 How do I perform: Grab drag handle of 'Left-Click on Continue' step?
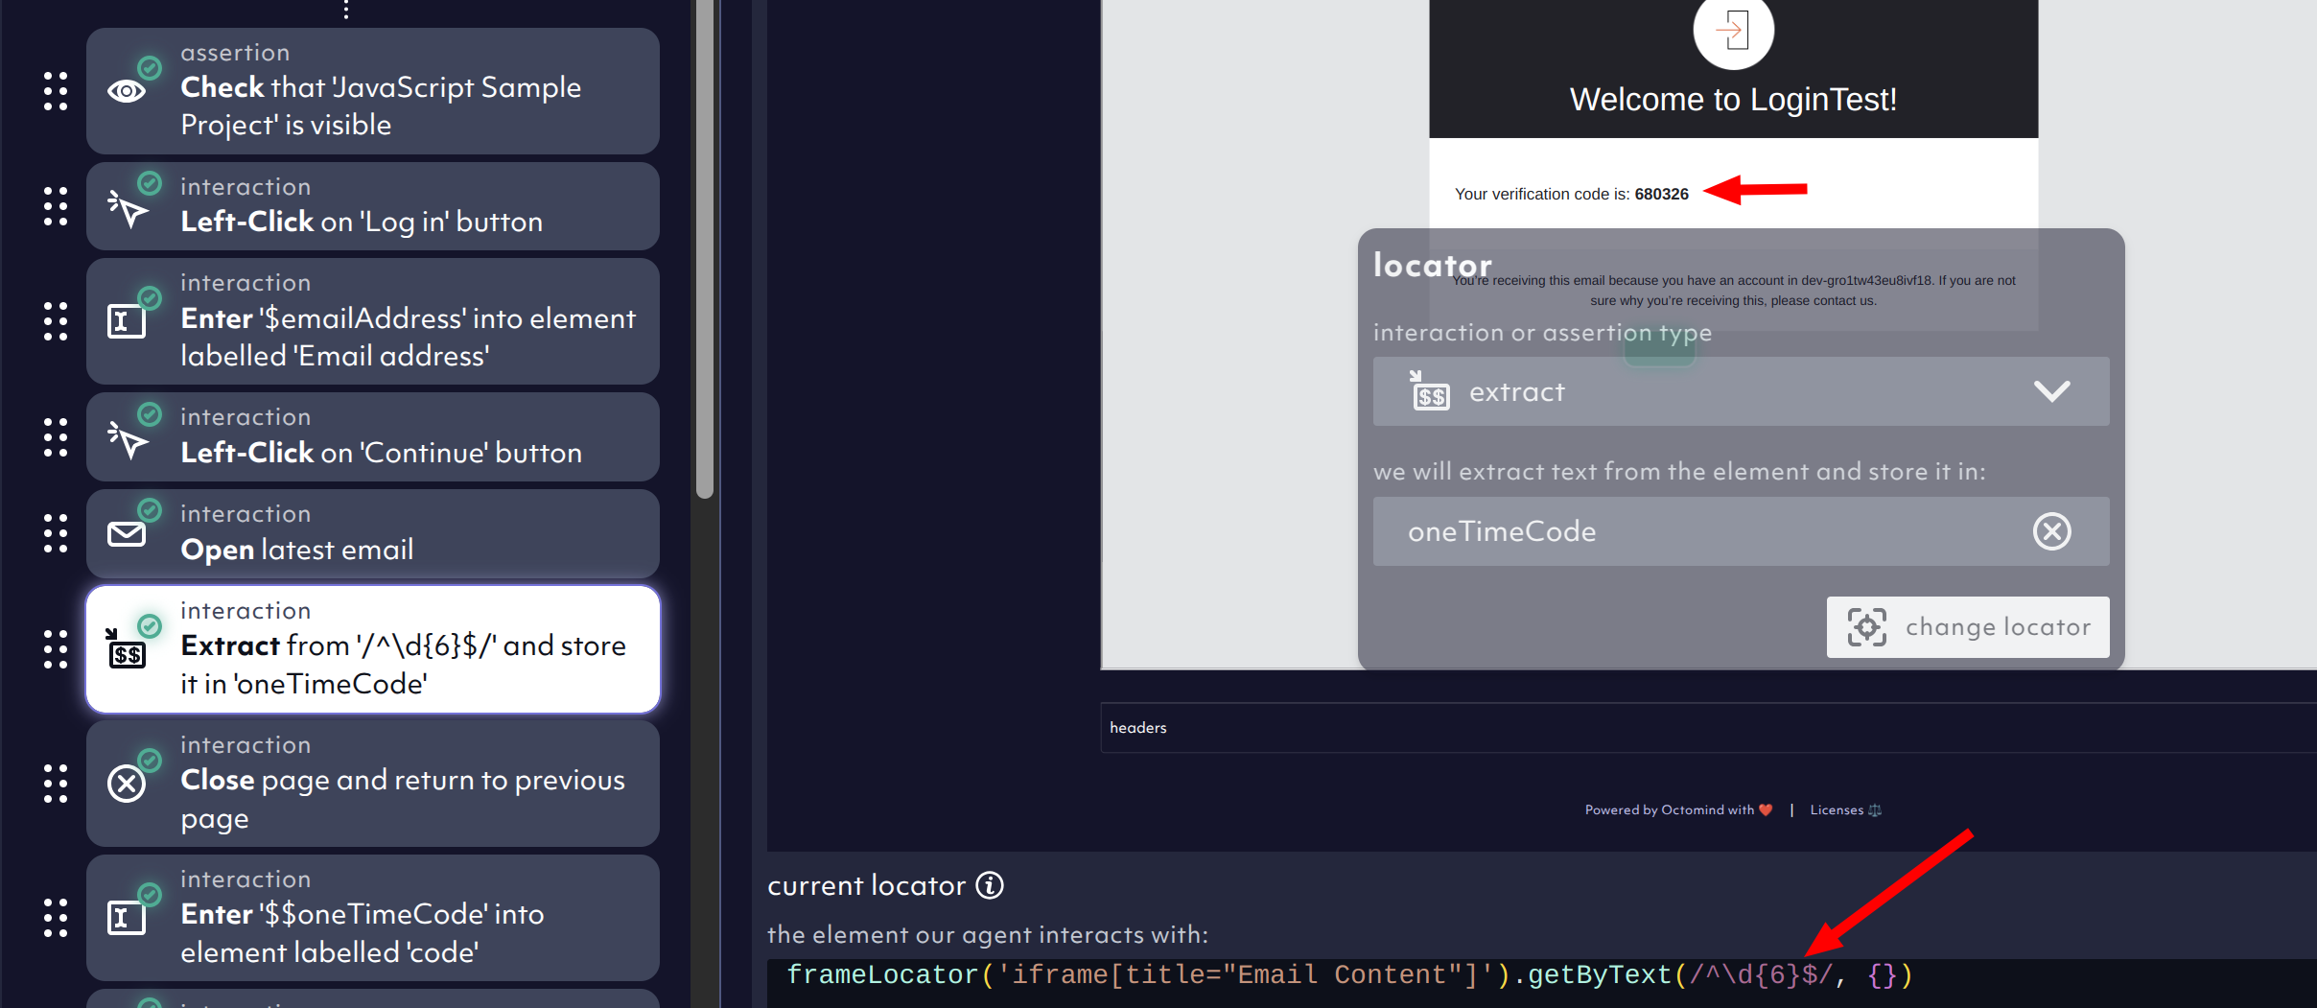(x=56, y=437)
